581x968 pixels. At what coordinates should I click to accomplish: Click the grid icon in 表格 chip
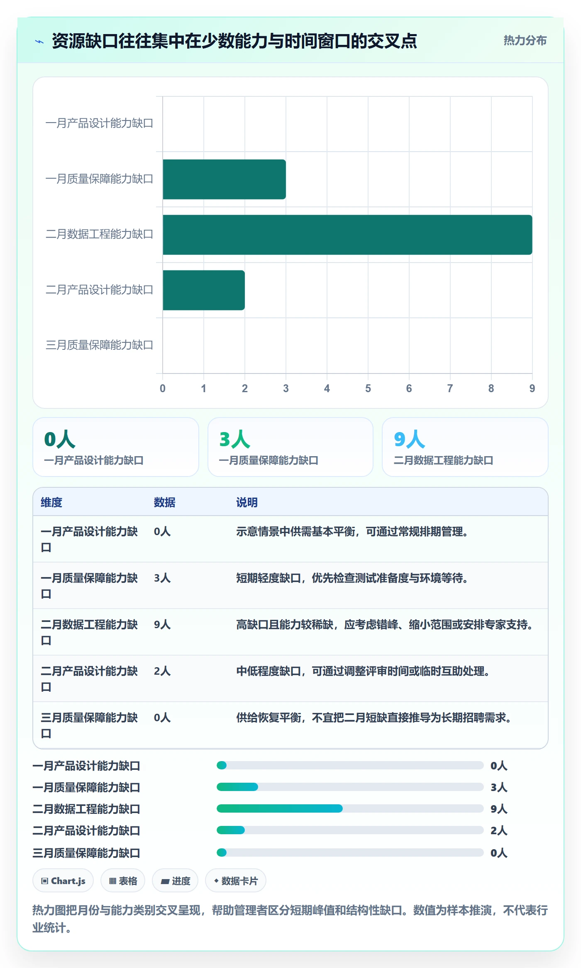[x=112, y=881]
